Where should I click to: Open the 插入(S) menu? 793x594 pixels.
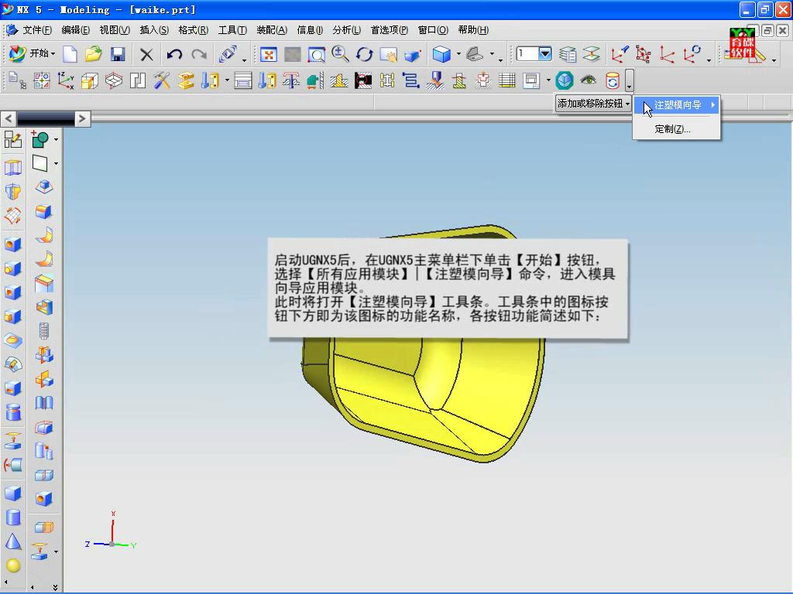click(x=154, y=30)
